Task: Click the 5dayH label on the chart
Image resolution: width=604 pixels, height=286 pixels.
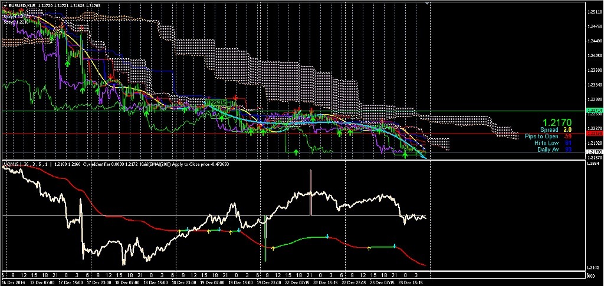Action: 15,17
